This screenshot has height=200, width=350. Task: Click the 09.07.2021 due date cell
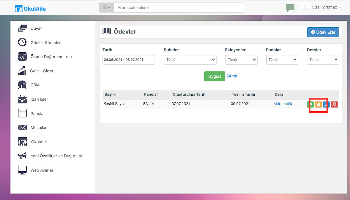[x=240, y=104]
